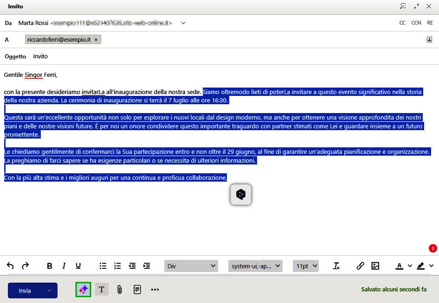Toggle bold formatting
This screenshot has height=303, width=439.
tap(50, 266)
